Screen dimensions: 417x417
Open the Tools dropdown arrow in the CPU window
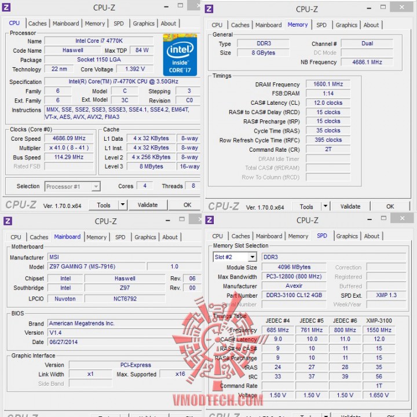123,205
